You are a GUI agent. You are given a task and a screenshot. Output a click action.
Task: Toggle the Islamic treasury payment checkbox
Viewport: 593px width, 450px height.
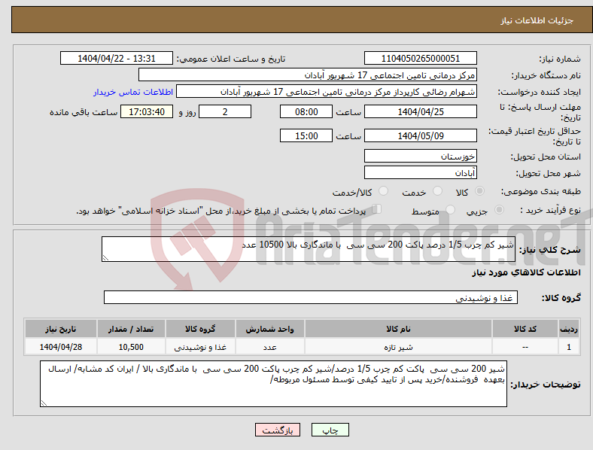[377, 209]
